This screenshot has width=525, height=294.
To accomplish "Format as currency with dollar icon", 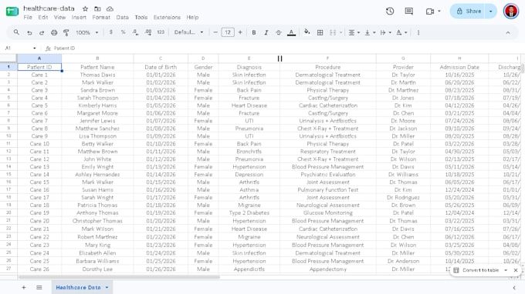I will 111,32.
